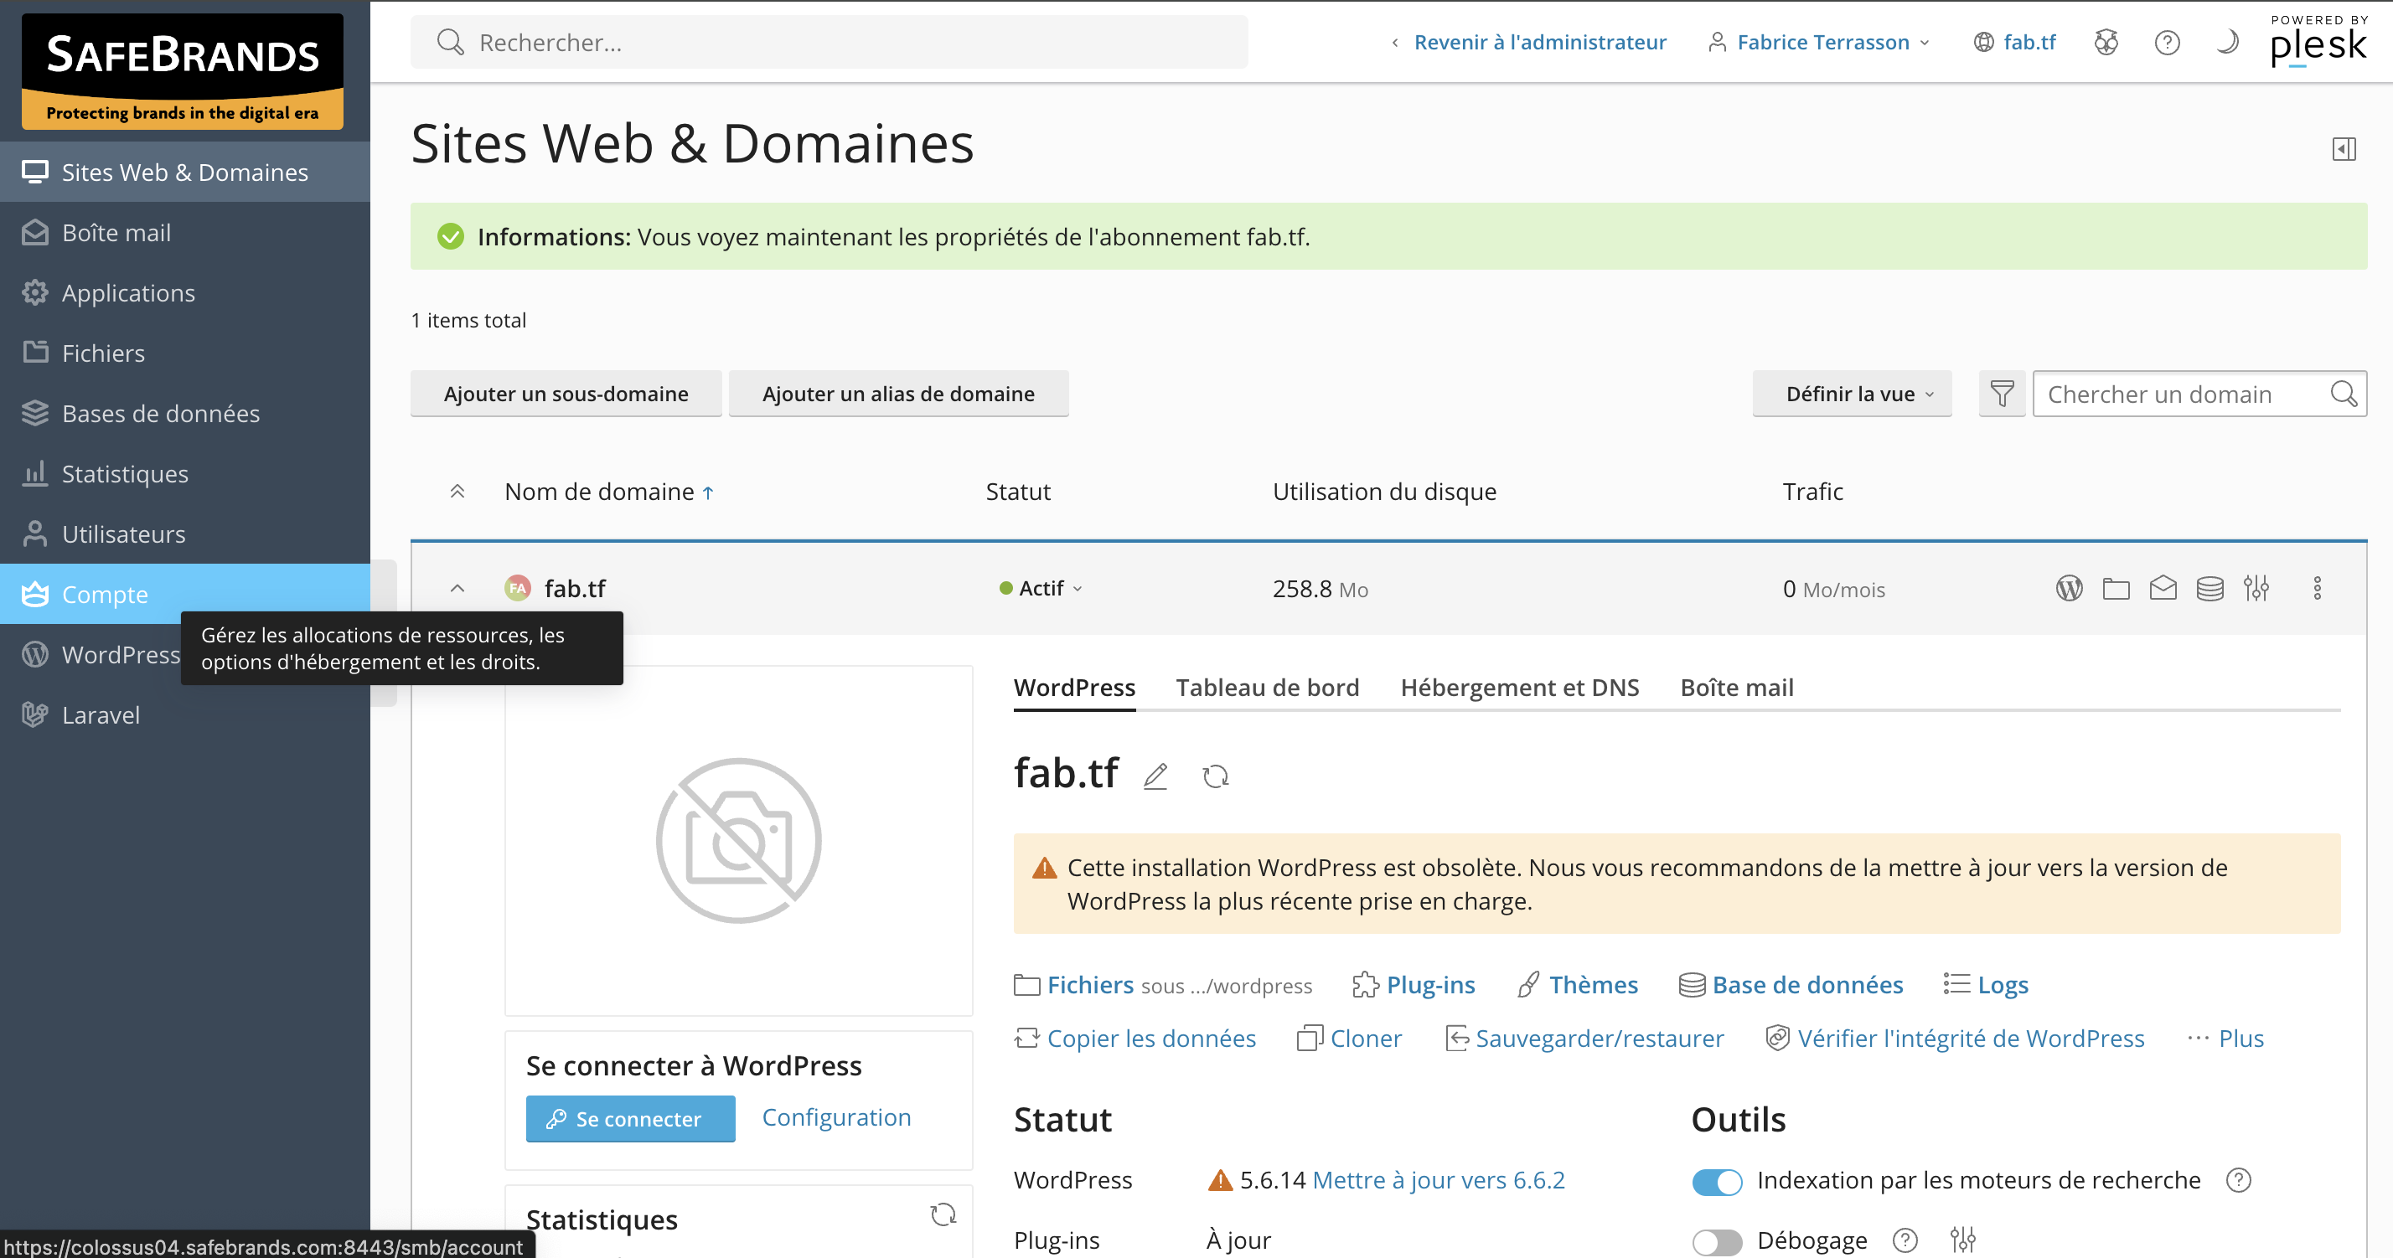Open the database icon in fab.tf row

tap(2210, 589)
